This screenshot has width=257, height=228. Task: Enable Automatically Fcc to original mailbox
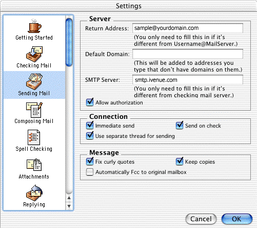pyautogui.click(x=90, y=172)
